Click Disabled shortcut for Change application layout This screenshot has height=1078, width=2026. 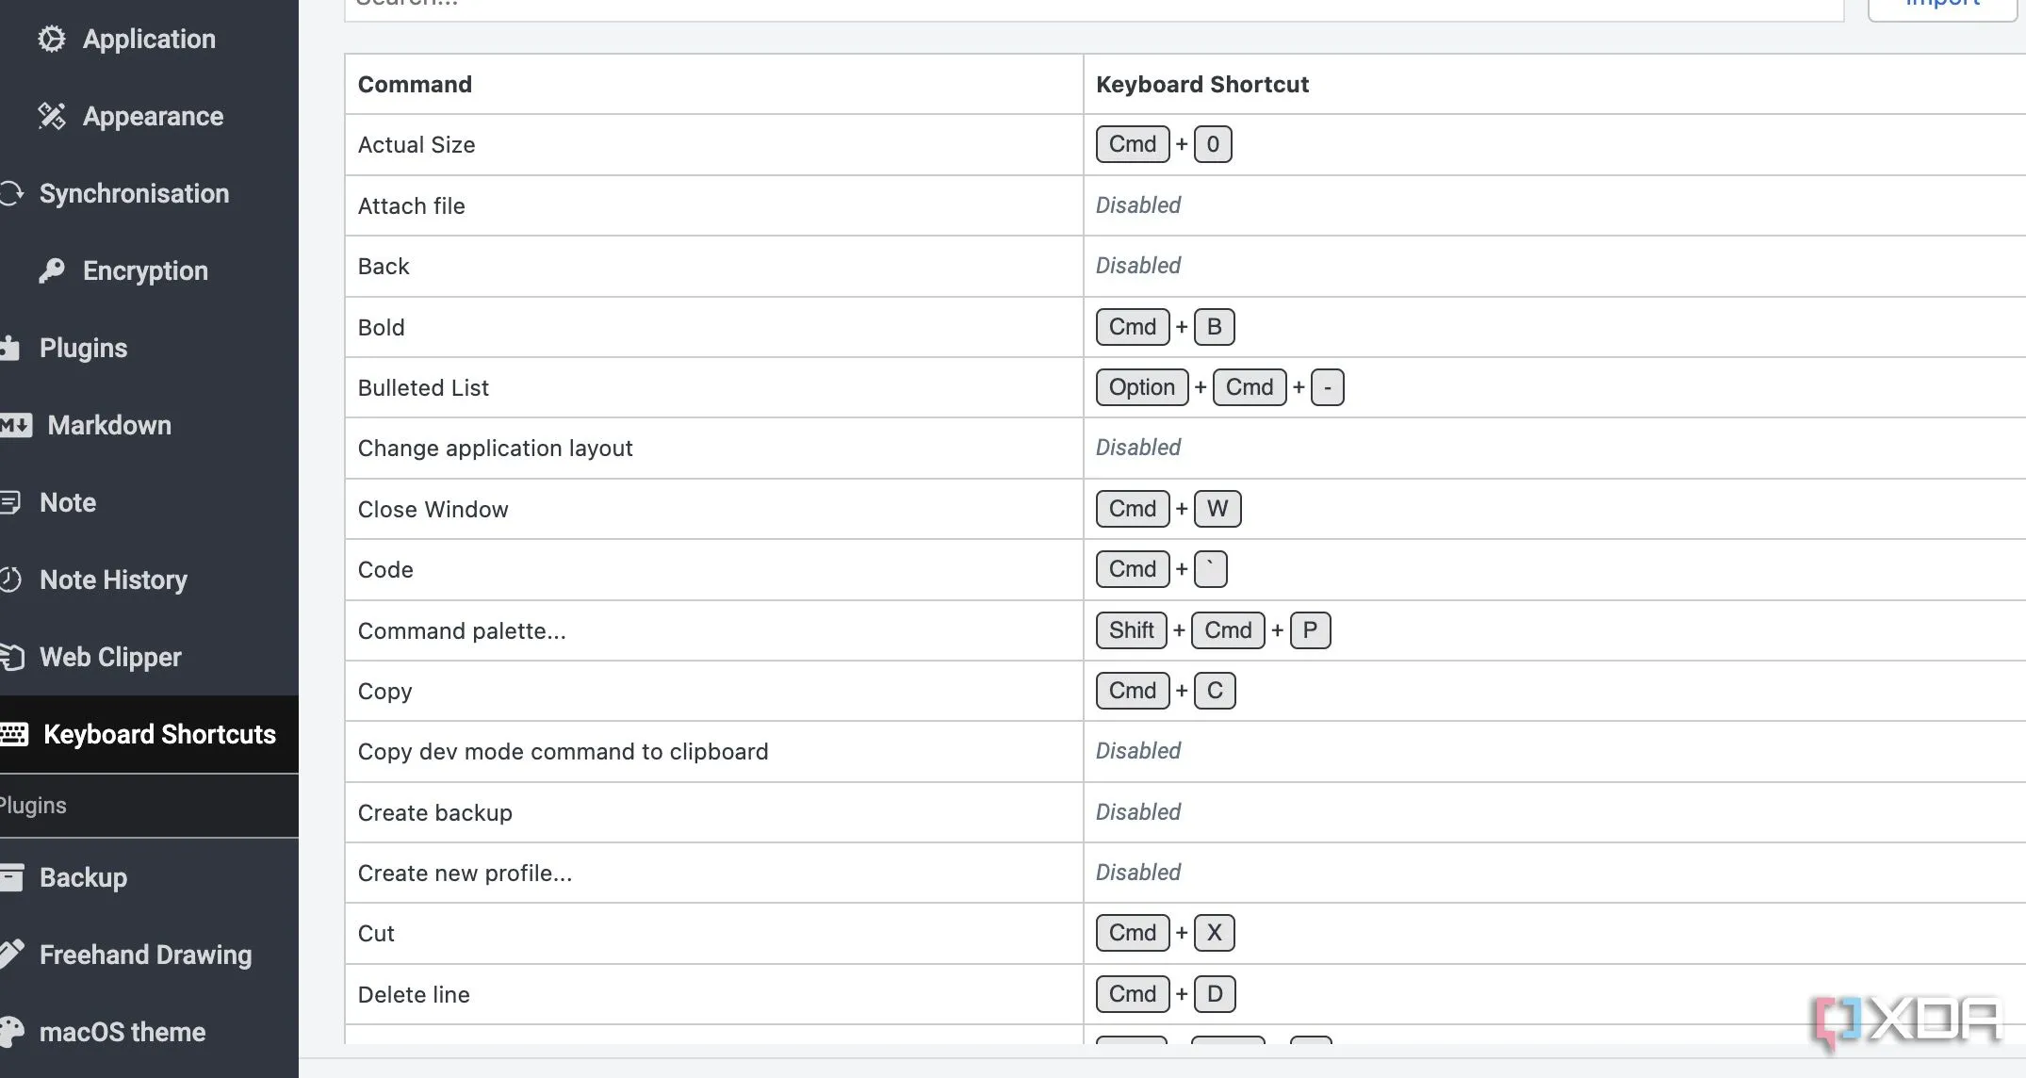[x=1138, y=447]
